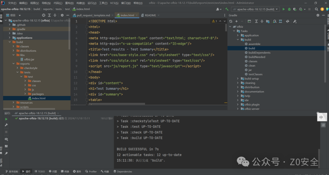Go to next highlighted warning arrow
The height and width of the screenshot is (175, 329).
click(x=225, y=21)
